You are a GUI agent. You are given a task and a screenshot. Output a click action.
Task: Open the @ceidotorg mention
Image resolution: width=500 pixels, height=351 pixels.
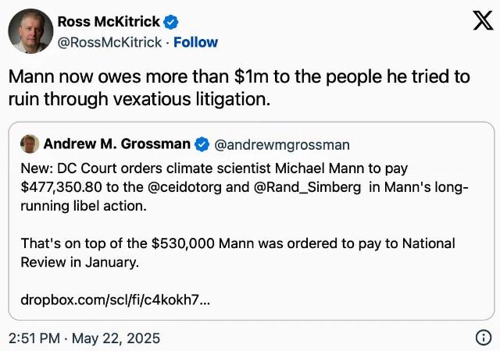point(184,187)
